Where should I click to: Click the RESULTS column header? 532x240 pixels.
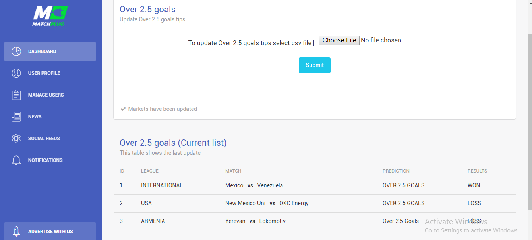coord(477,171)
